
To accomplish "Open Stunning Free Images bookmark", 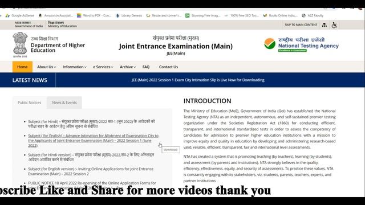I will pyautogui.click(x=203, y=15).
